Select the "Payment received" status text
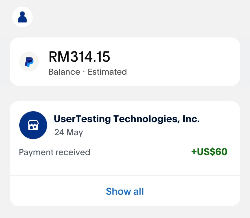The image size is (250, 218). coord(55,152)
